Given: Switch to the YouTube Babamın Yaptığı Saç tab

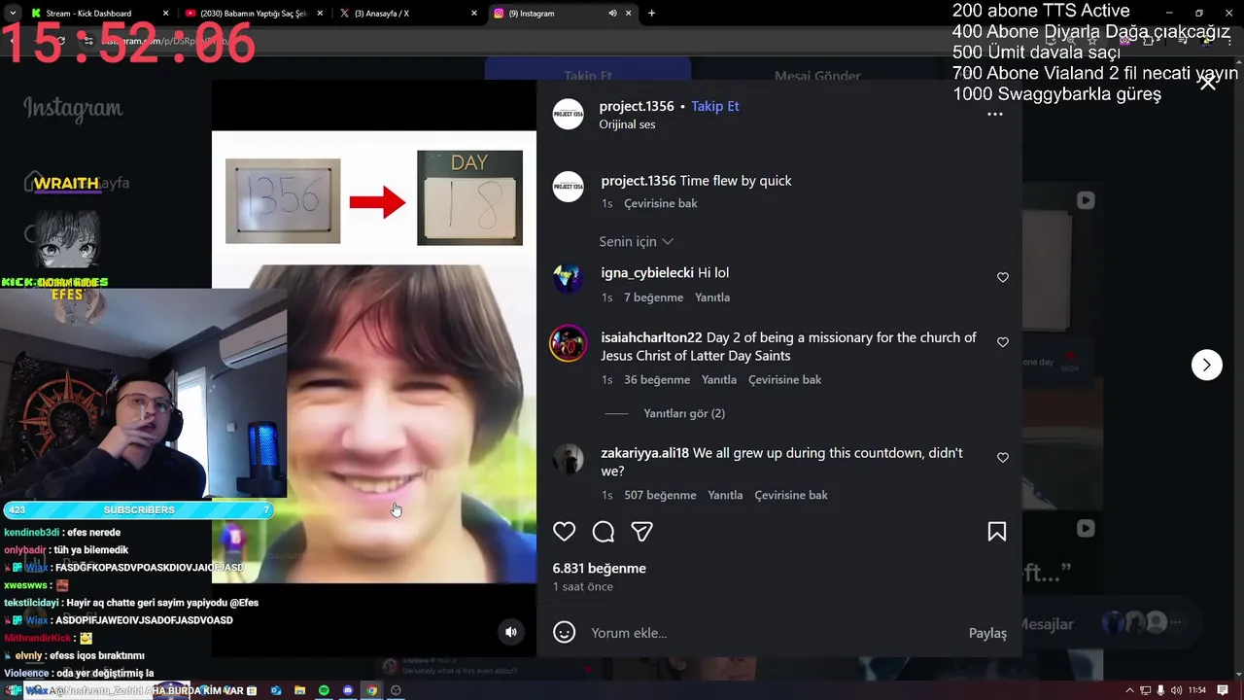Looking at the screenshot, I should tap(253, 14).
